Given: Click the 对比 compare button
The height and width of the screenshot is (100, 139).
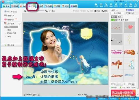Looking at the screenshot, I should click(x=97, y=11).
